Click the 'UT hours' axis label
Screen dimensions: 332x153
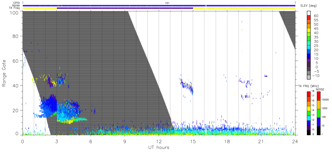(x=158, y=148)
